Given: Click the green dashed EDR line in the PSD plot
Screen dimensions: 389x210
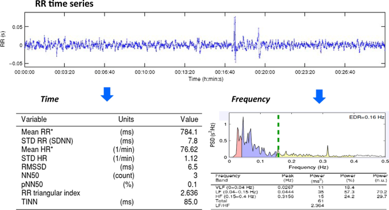Looking at the screenshot, I should (x=278, y=136).
